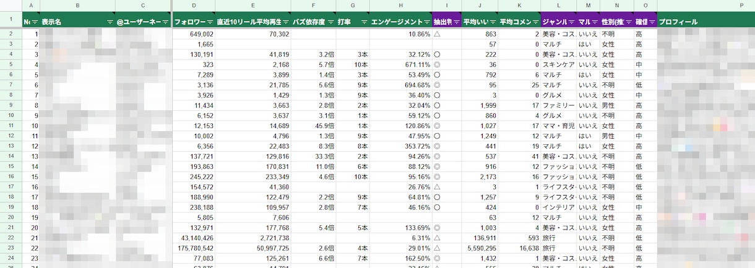Open filter icon on エンゲージメント header

click(426, 22)
